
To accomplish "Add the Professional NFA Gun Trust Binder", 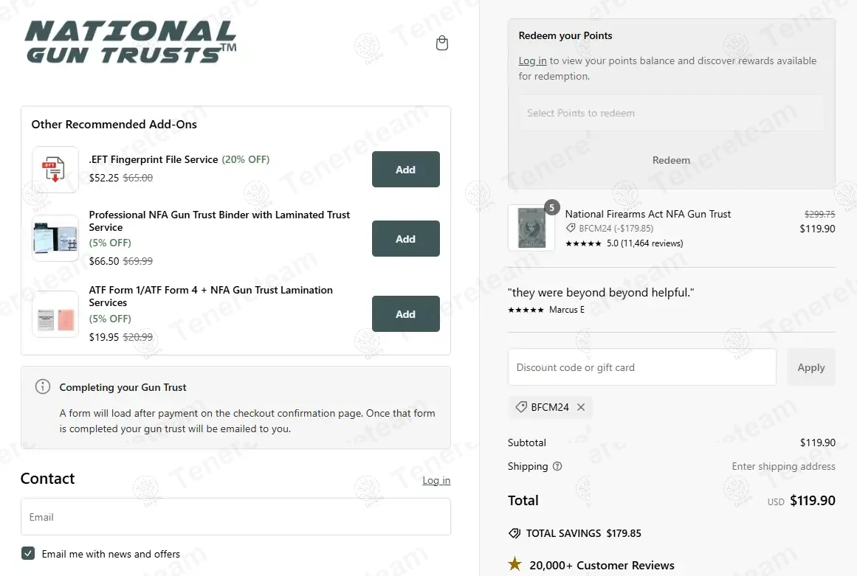I will pos(405,239).
